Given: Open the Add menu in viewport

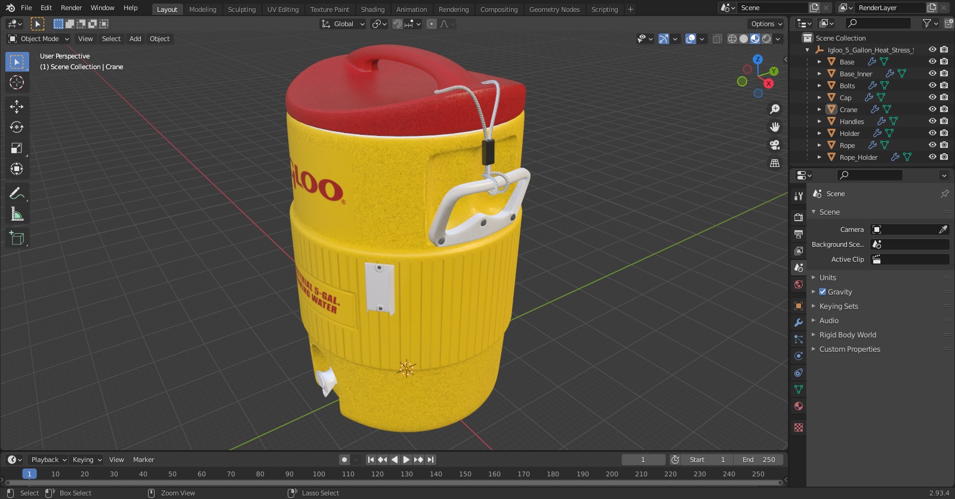Looking at the screenshot, I should click(135, 39).
